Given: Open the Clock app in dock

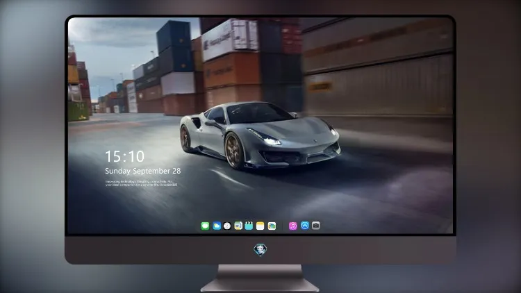Looking at the screenshot, I should [x=227, y=226].
